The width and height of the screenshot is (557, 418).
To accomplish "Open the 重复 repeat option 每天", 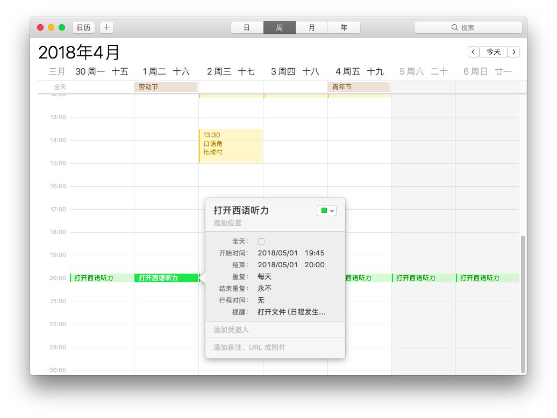I will (x=265, y=277).
